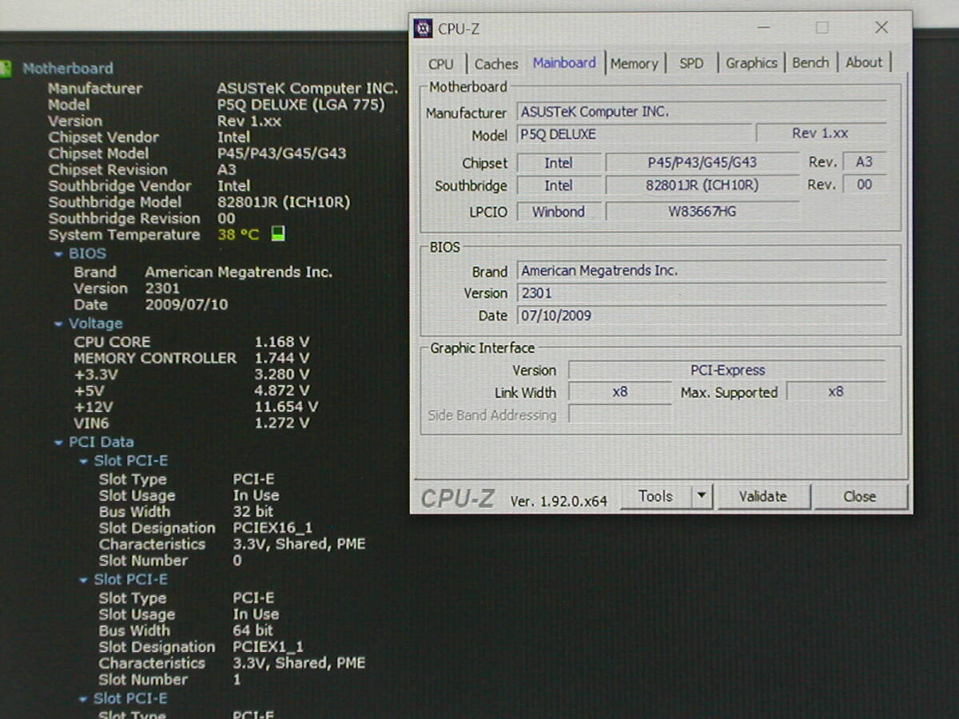Switch to the Graphics tab in CPU-Z

coord(751,63)
